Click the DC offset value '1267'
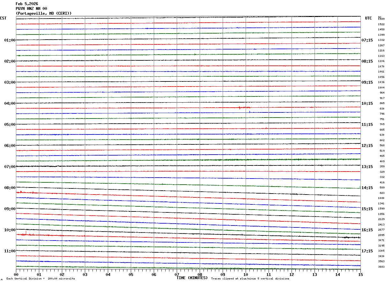 coord(381,45)
